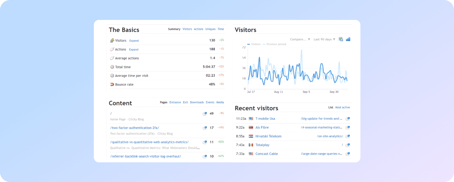Open the /4-seasonal-marketing-stats... page link

[x=321, y=127]
